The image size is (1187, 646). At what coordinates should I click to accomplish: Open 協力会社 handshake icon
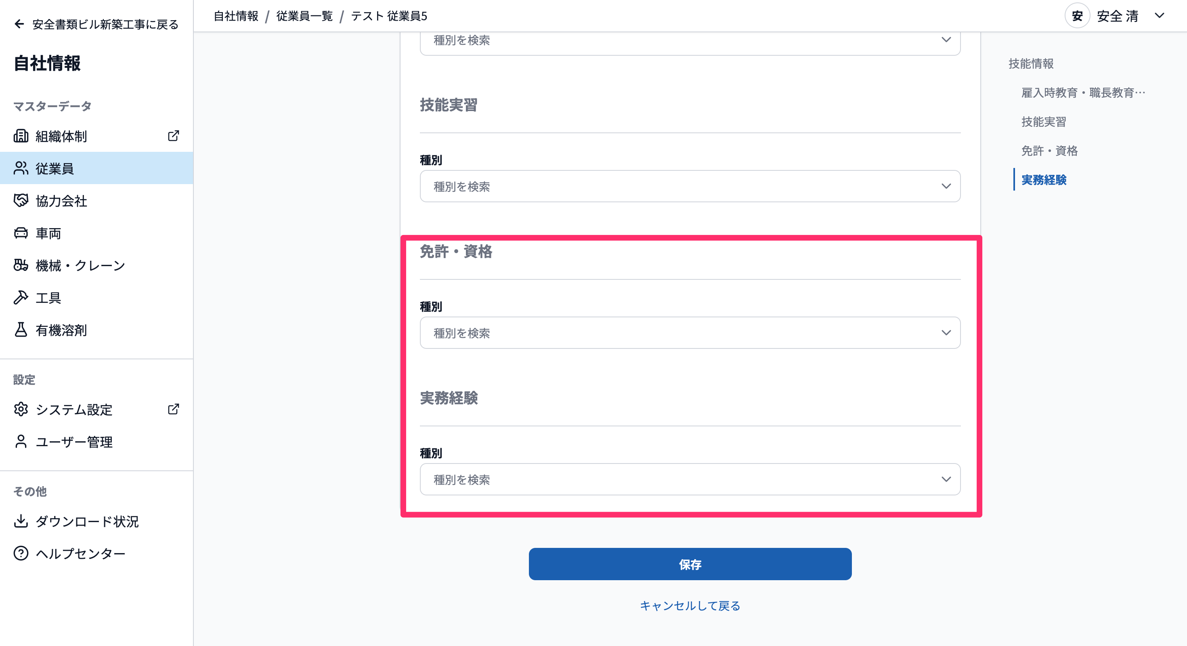tap(21, 200)
